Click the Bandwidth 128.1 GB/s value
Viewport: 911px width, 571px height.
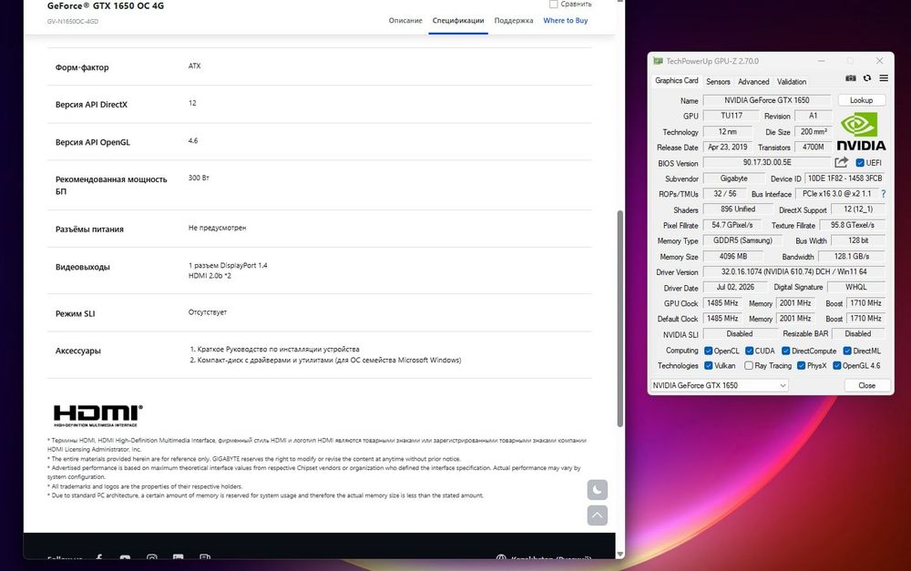point(852,256)
